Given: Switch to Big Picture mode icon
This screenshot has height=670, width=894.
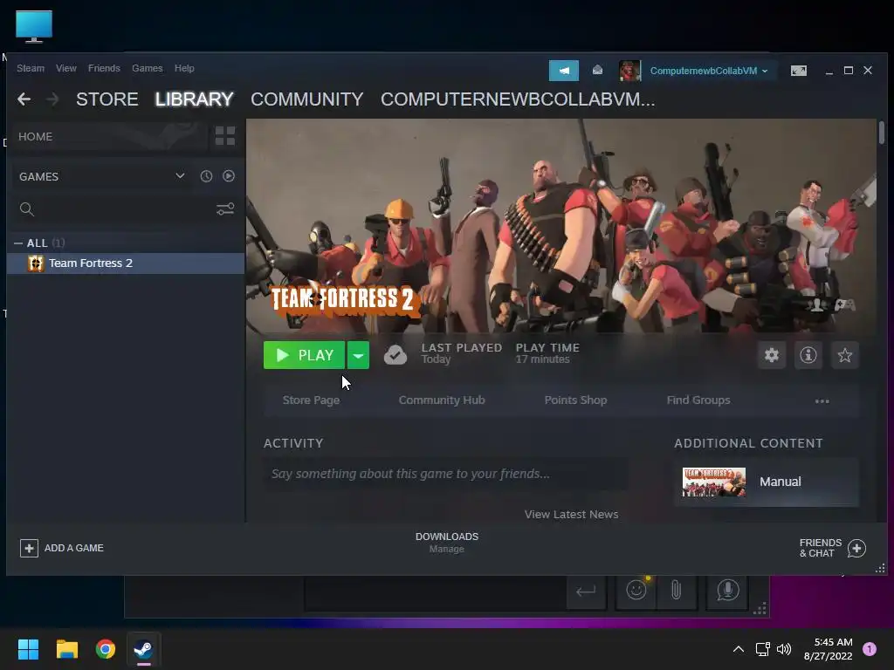Looking at the screenshot, I should tap(798, 71).
